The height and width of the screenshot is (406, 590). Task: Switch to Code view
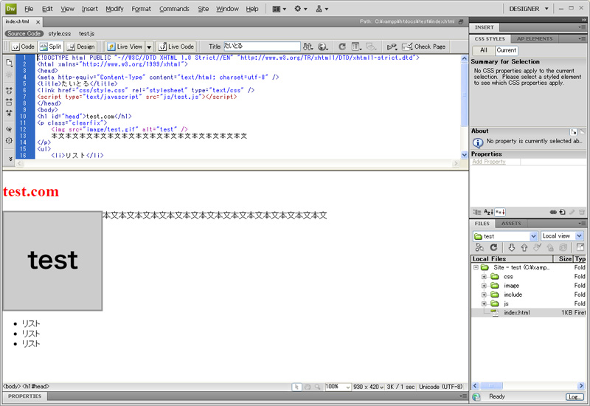24,47
